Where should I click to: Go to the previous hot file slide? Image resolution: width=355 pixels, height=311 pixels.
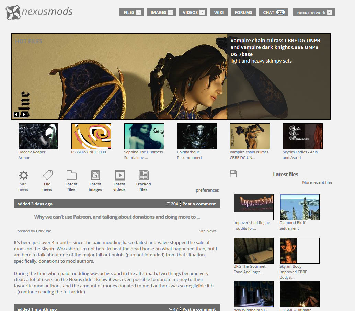(16, 115)
